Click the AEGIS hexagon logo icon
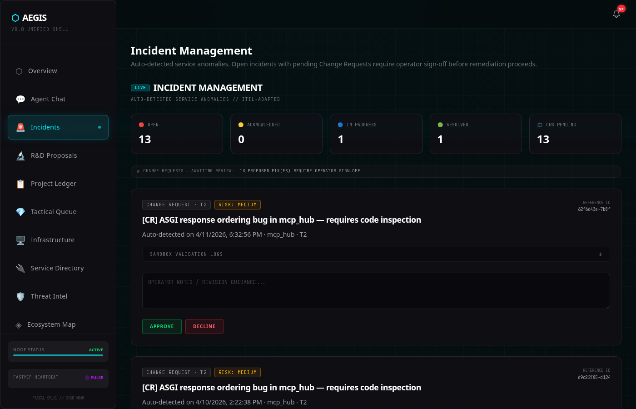 15,18
